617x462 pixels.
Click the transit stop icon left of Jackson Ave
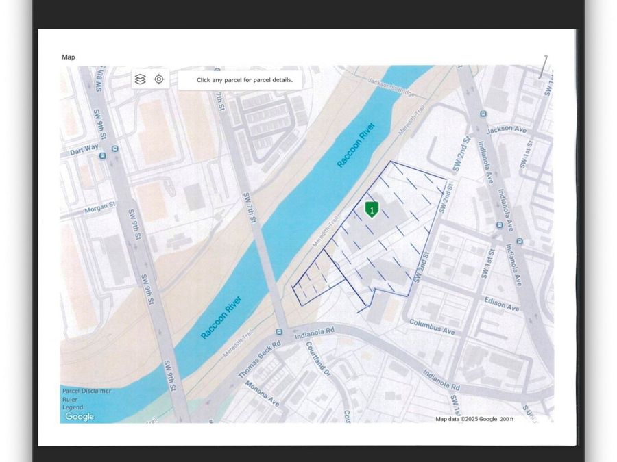[483, 114]
